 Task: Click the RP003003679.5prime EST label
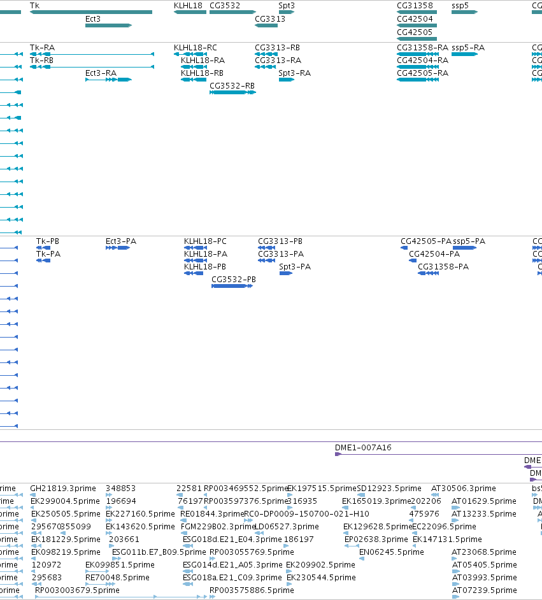tap(77, 590)
